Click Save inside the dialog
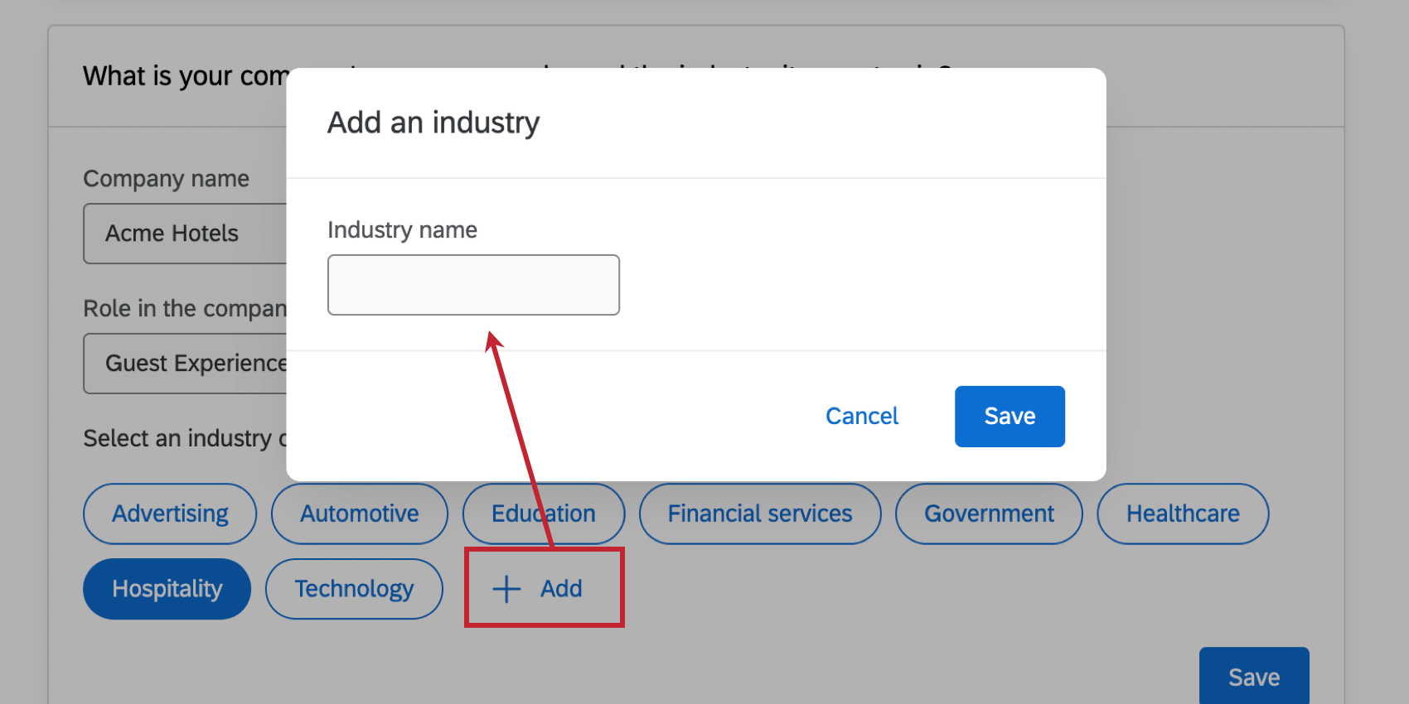This screenshot has height=704, width=1409. point(1010,416)
